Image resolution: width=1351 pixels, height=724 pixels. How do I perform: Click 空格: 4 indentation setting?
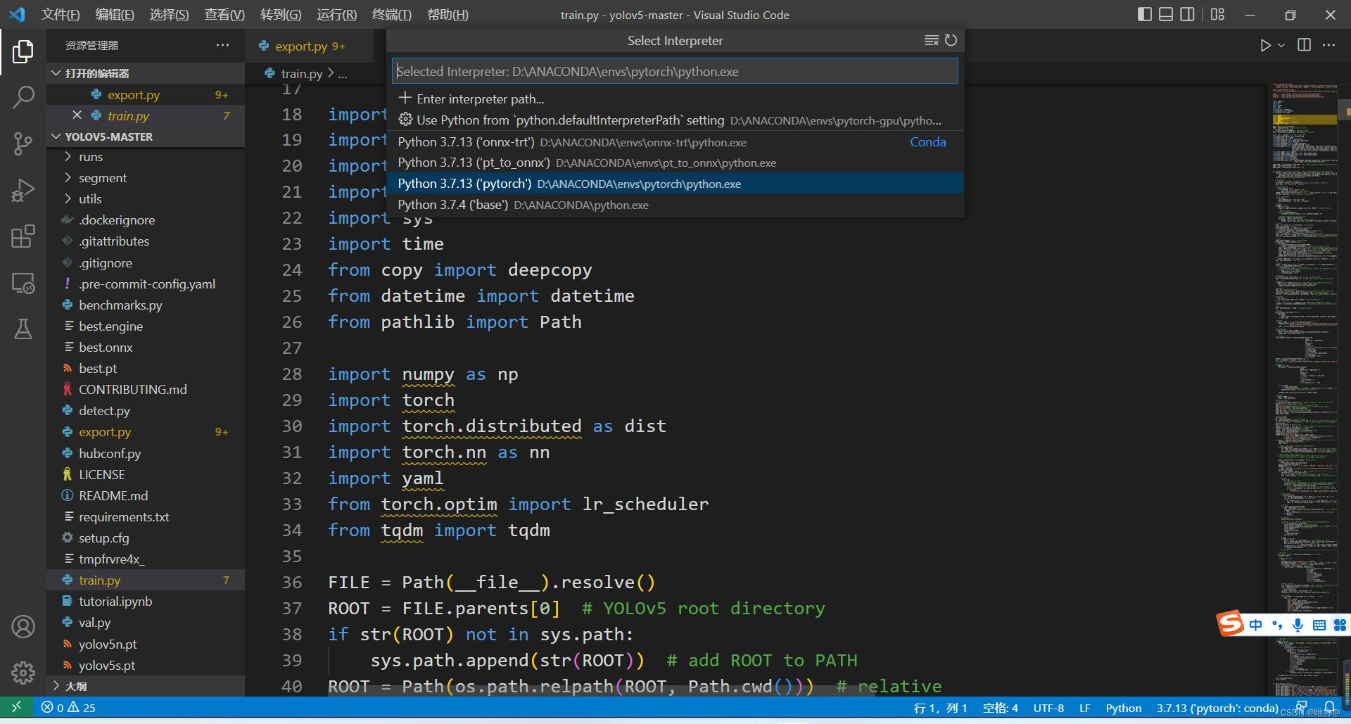pyautogui.click(x=1000, y=708)
